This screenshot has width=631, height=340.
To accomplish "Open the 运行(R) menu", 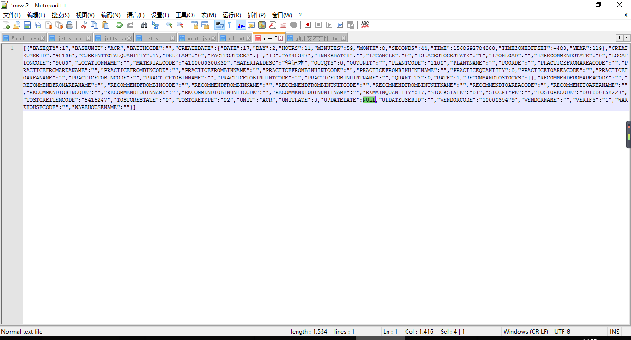I will pyautogui.click(x=232, y=15).
